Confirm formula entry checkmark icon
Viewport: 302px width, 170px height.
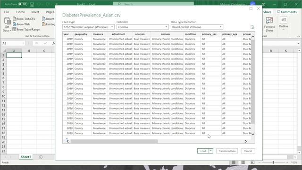[45, 43]
